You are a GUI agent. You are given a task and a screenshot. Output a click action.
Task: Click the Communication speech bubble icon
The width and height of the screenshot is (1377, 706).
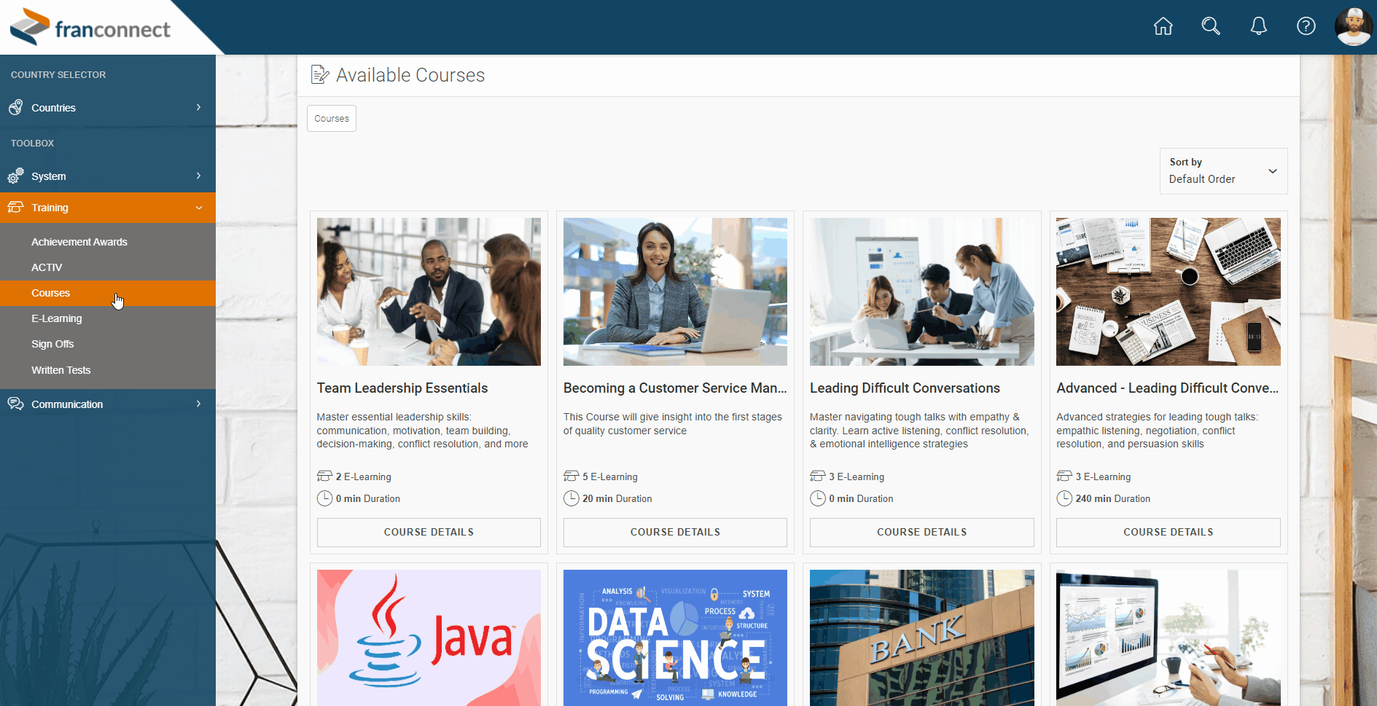pyautogui.click(x=15, y=404)
